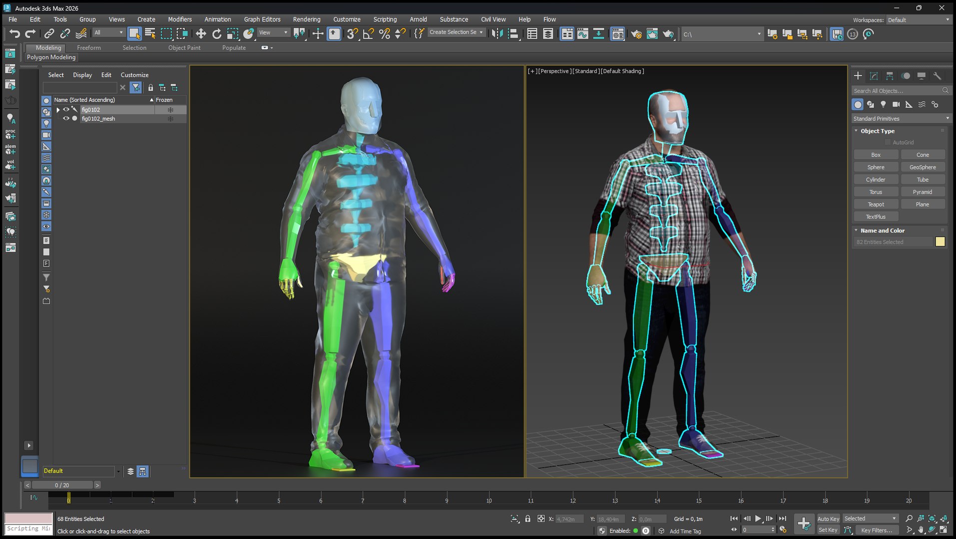Choose the Select Object tool
The width and height of the screenshot is (956, 539).
click(x=134, y=34)
